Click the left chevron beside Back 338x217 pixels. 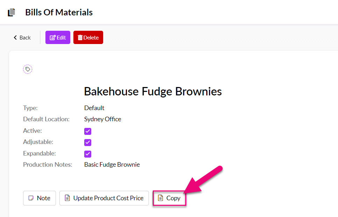point(15,37)
